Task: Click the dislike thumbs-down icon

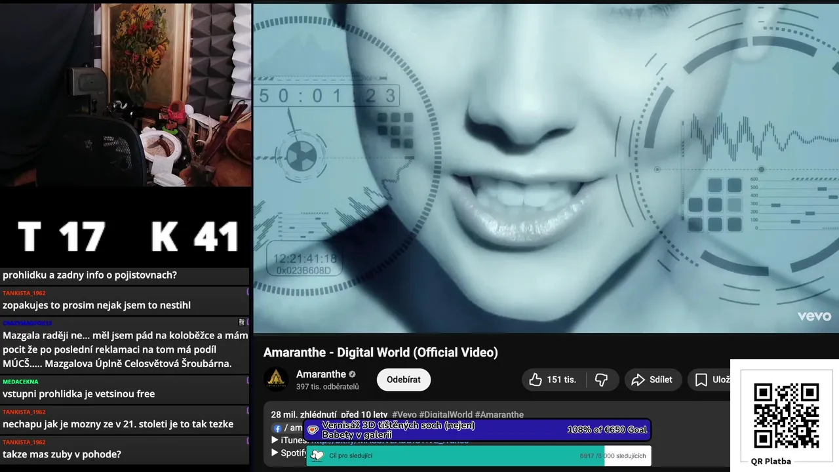Action: tap(601, 380)
